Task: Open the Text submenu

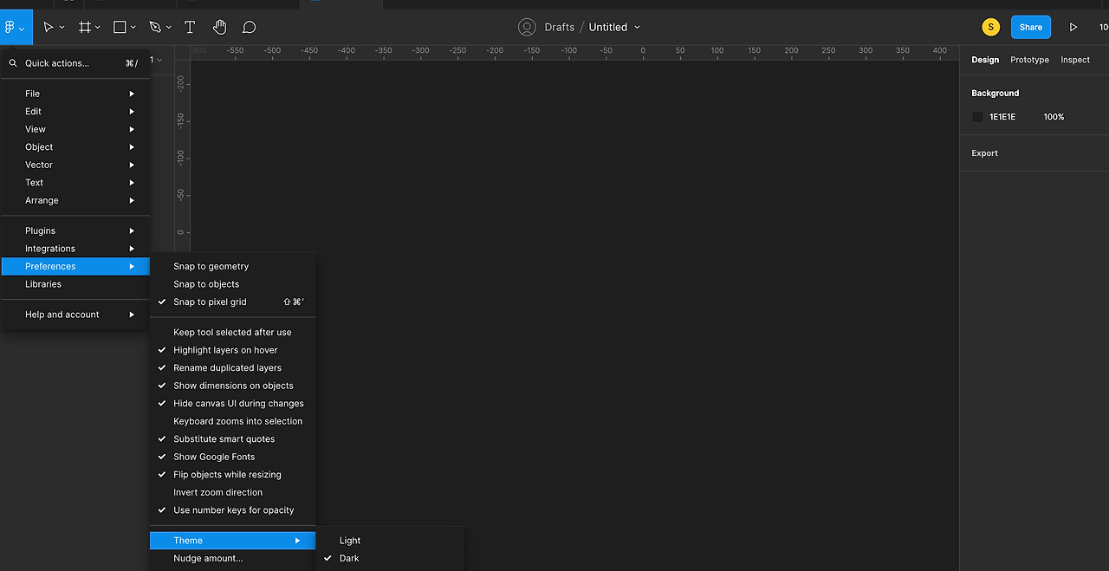Action: [75, 183]
